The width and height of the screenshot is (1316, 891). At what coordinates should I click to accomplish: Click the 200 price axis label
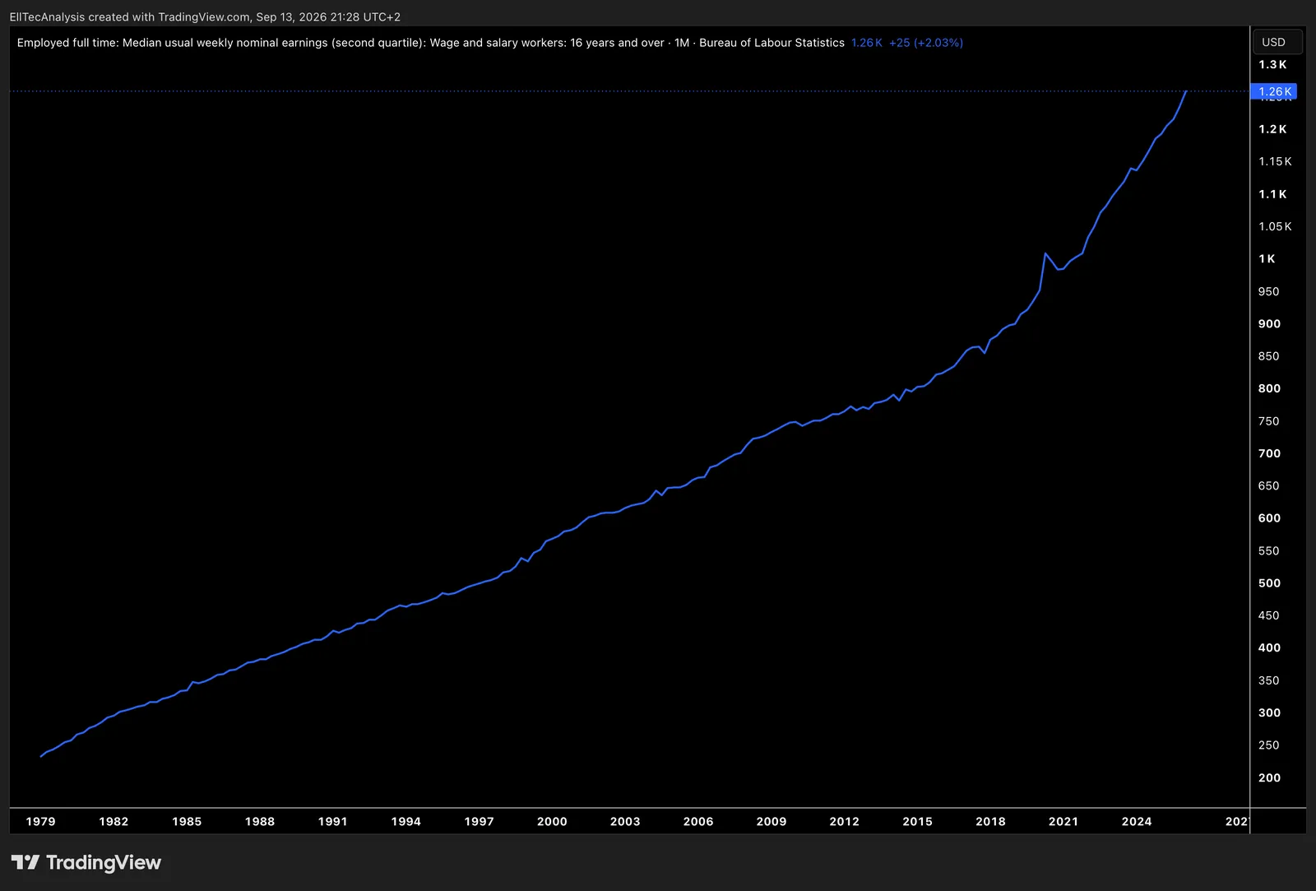[x=1269, y=777]
